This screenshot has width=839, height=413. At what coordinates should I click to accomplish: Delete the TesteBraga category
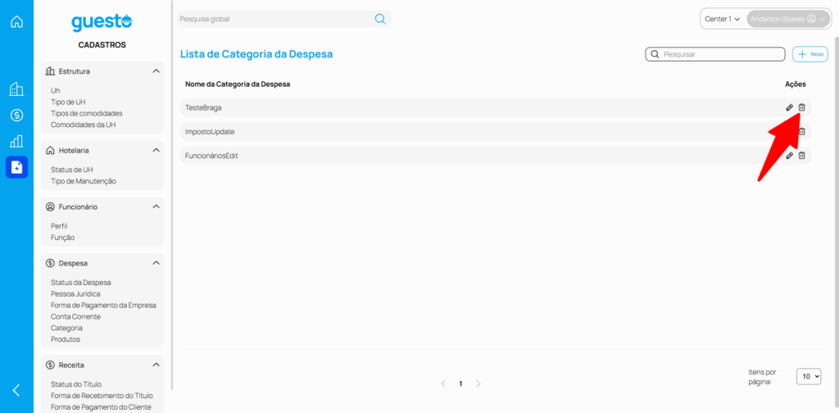click(x=802, y=107)
